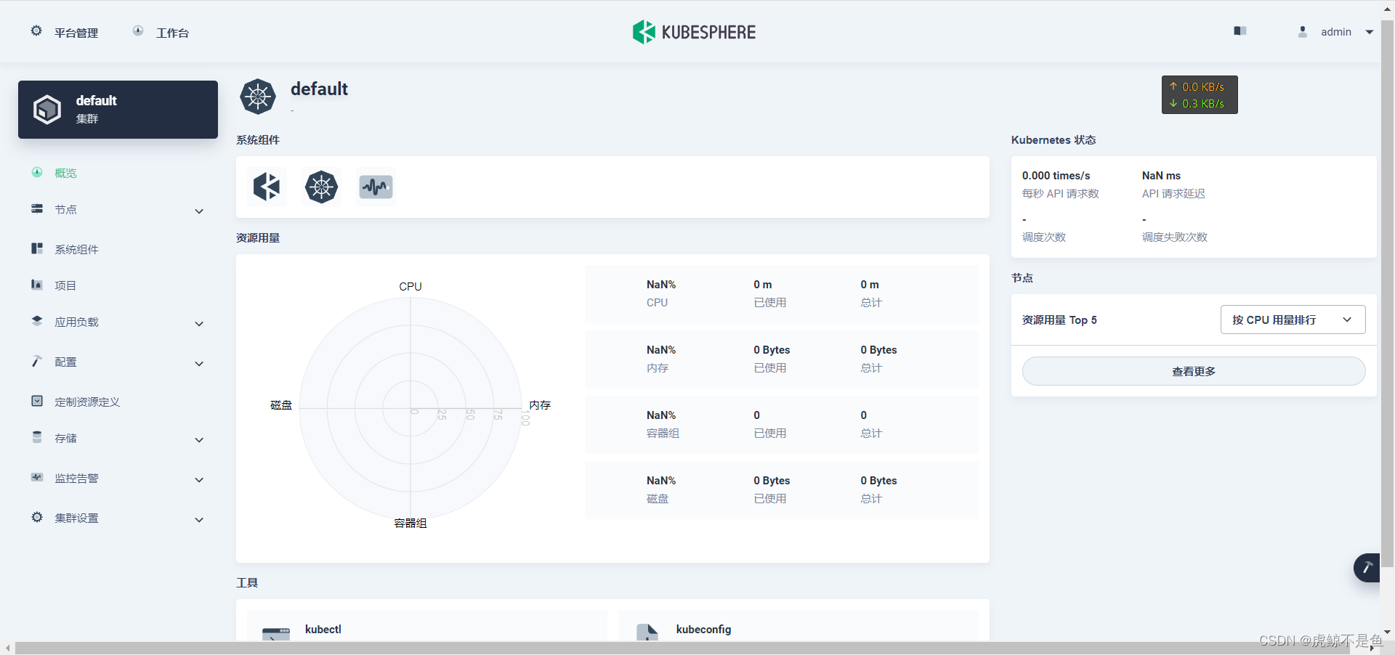Open the documentation book icon in header
1395x655 pixels.
point(1240,31)
